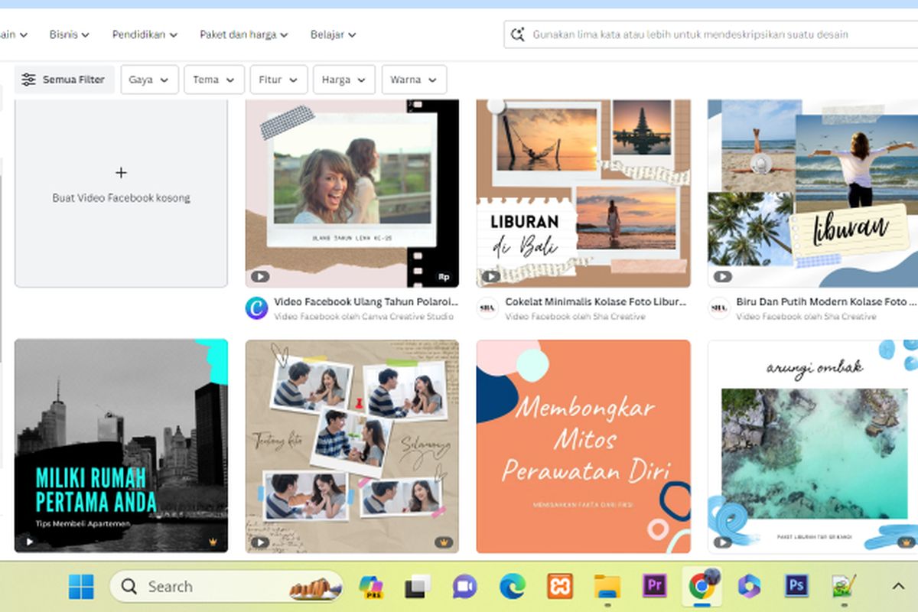Open the Cokelat Minimalis Kolase Foto title link
This screenshot has width=918, height=612.
(x=595, y=302)
